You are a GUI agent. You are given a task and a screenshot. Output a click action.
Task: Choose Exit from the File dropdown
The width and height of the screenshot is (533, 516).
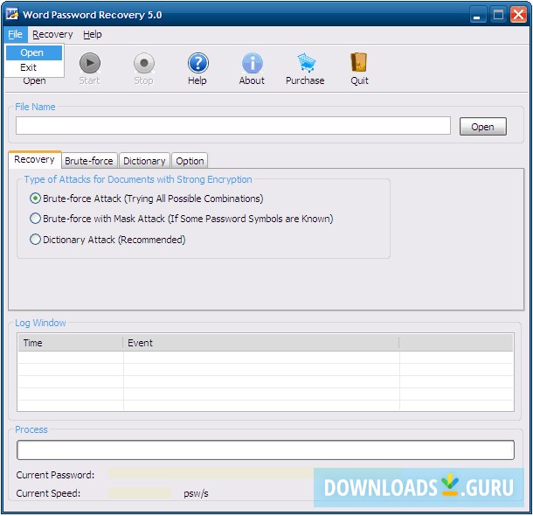pos(34,67)
